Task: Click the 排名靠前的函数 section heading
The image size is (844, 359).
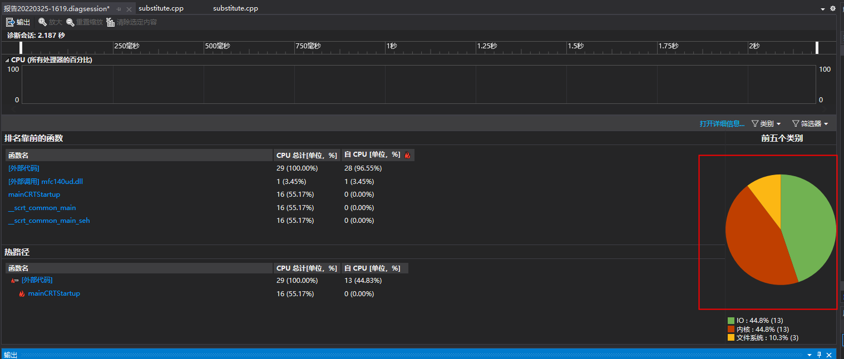Action: pyautogui.click(x=33, y=138)
